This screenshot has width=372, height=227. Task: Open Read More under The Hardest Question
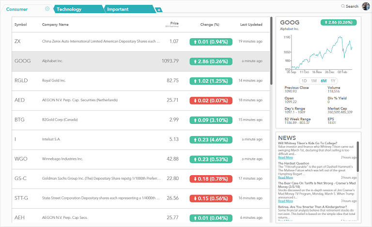coord(285,178)
